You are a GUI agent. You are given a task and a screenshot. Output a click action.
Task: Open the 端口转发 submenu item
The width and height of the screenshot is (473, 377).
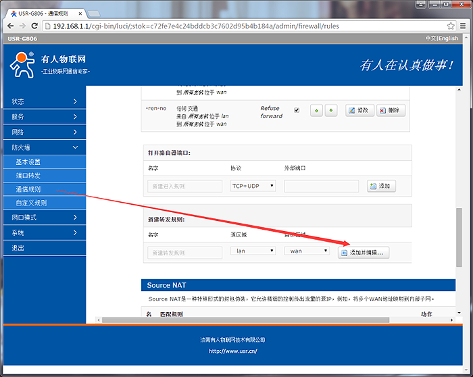tap(28, 175)
